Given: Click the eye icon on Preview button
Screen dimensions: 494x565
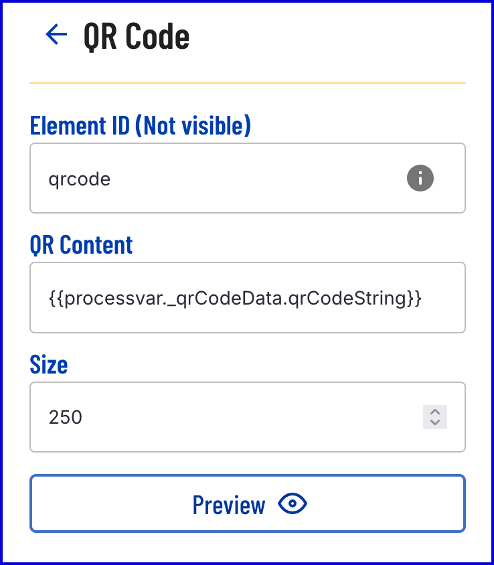Looking at the screenshot, I should pyautogui.click(x=293, y=504).
